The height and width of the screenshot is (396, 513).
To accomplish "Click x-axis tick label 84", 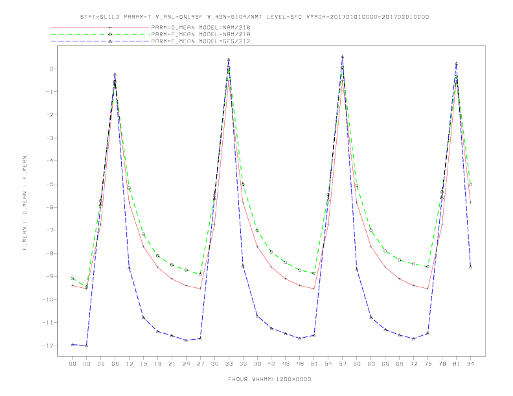I will 470,364.
